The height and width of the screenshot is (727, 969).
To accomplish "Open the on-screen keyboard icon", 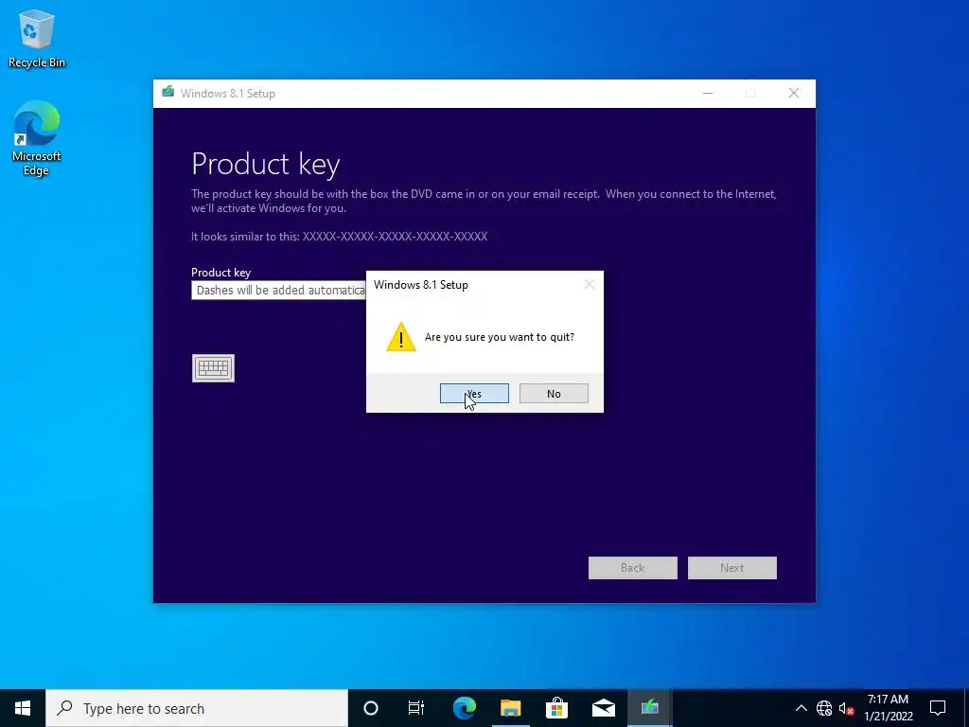I will click(213, 368).
